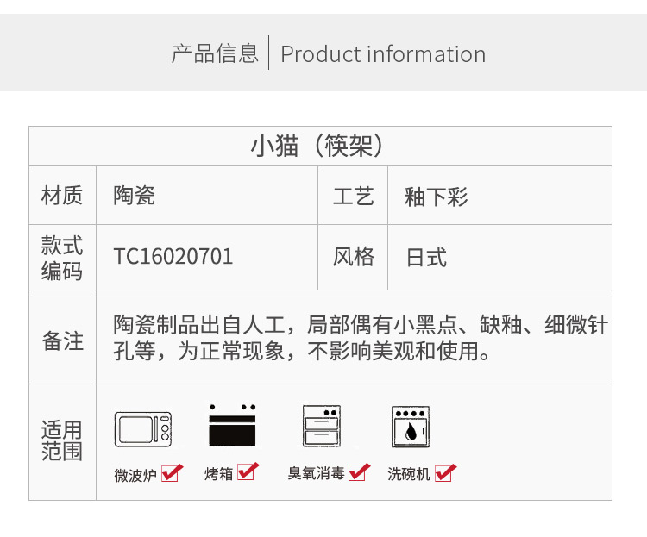The height and width of the screenshot is (537, 647).
Task: Click the 陶瓷 material value
Action: pyautogui.click(x=134, y=195)
